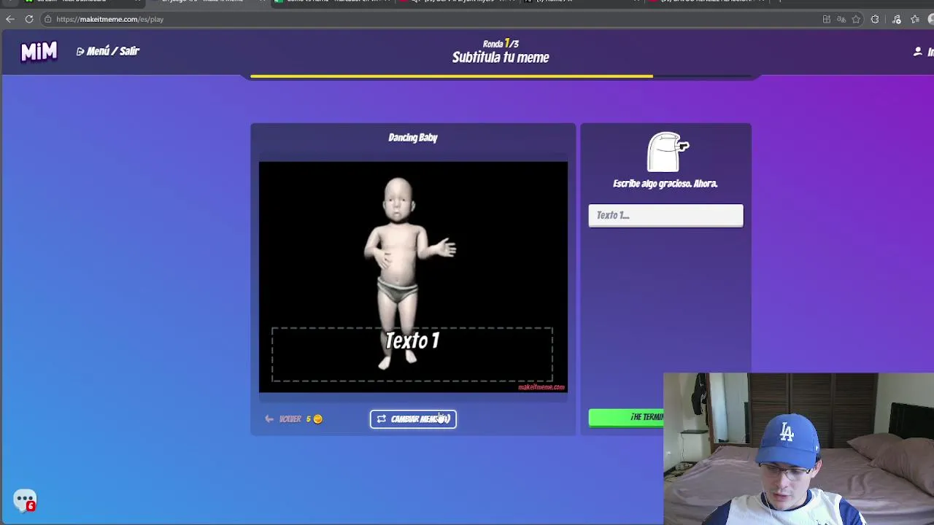The height and width of the screenshot is (525, 934).
Task: Click the browser back arrow
Action: pyautogui.click(x=10, y=19)
